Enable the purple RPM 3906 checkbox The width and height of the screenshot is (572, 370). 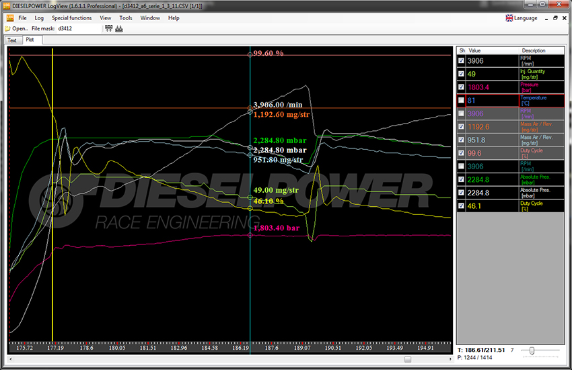461,113
